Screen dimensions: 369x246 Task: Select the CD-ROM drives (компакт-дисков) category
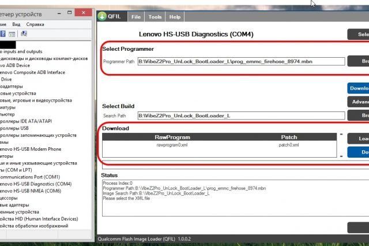click(x=44, y=58)
